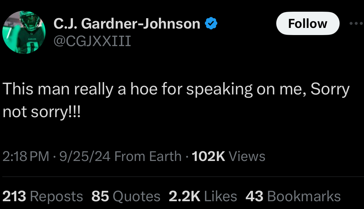Click the "Quotes" label
Screen dimensions: 364x209
tap(136, 196)
